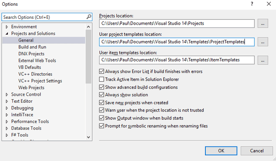The width and height of the screenshot is (276, 161).
Task: Expand the Environment tree node
Action: pos(7,27)
